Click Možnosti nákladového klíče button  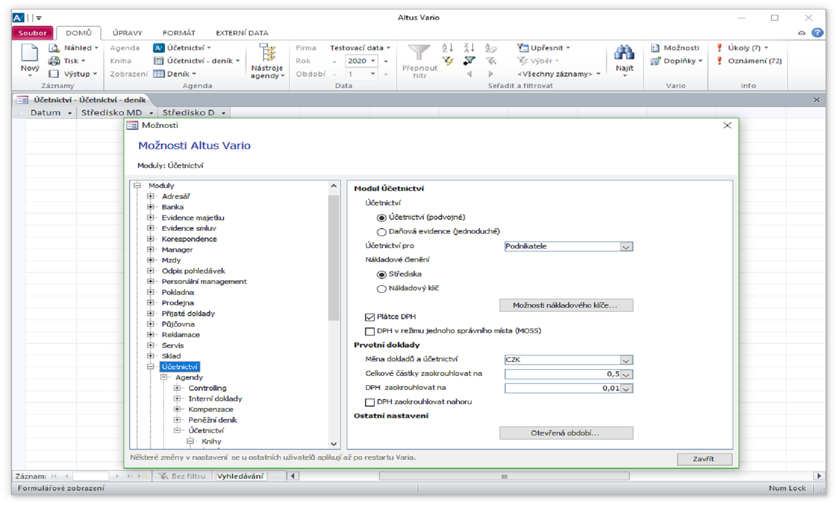[566, 305]
